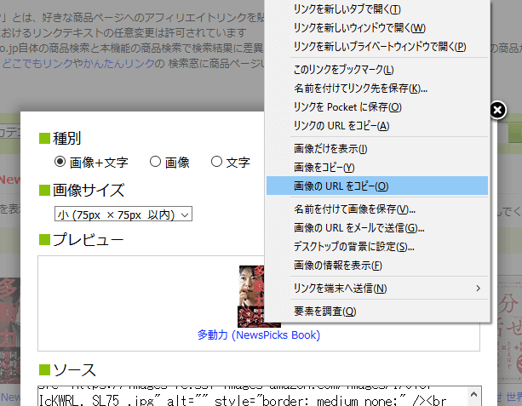Select the 画像 radio option

[156, 162]
